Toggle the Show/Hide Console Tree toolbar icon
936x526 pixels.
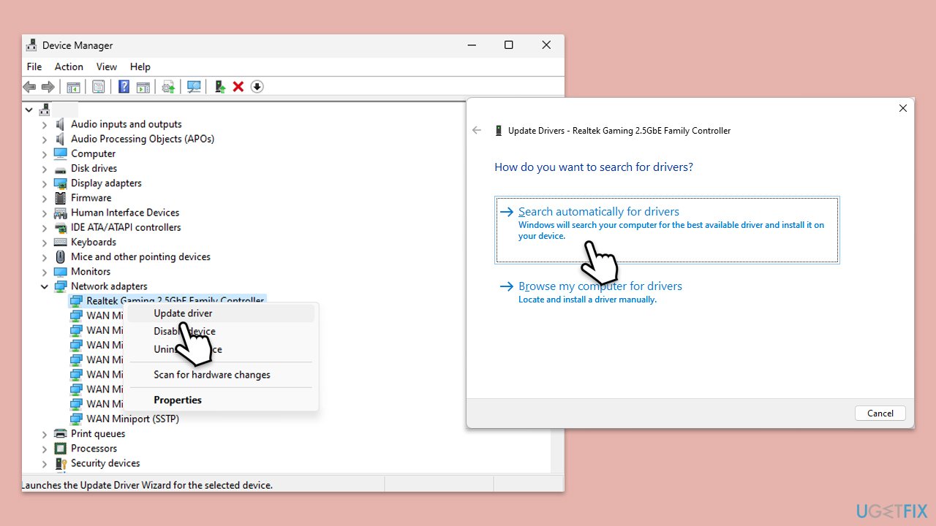click(x=73, y=87)
